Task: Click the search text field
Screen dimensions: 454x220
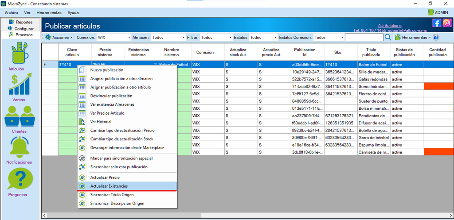Action: 364,37
